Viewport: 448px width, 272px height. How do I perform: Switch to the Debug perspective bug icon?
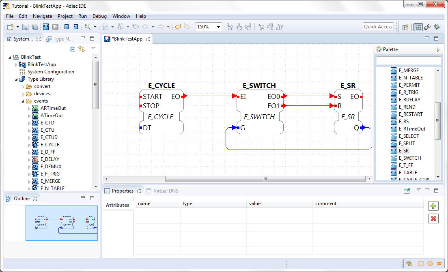437,27
